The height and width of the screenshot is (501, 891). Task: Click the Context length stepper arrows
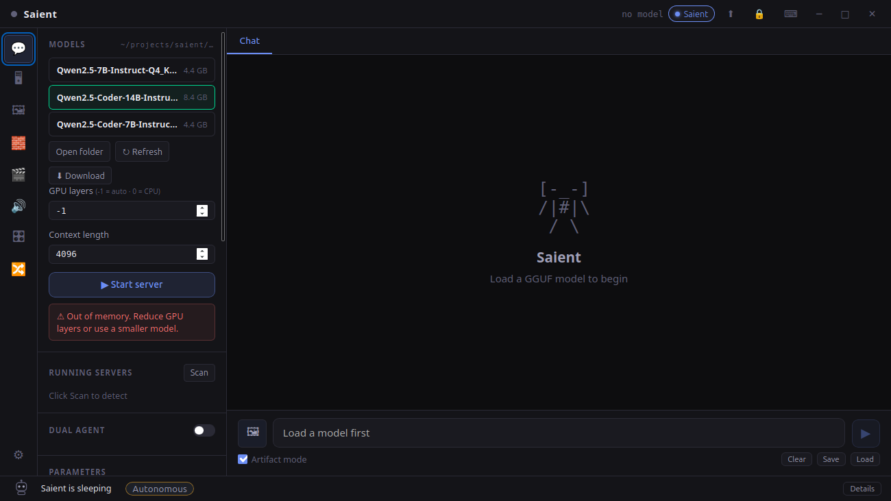[x=202, y=254]
